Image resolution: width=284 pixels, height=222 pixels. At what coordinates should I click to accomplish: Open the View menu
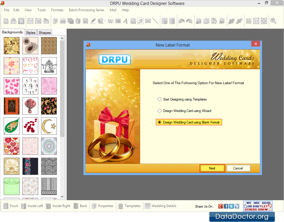(x=28, y=10)
